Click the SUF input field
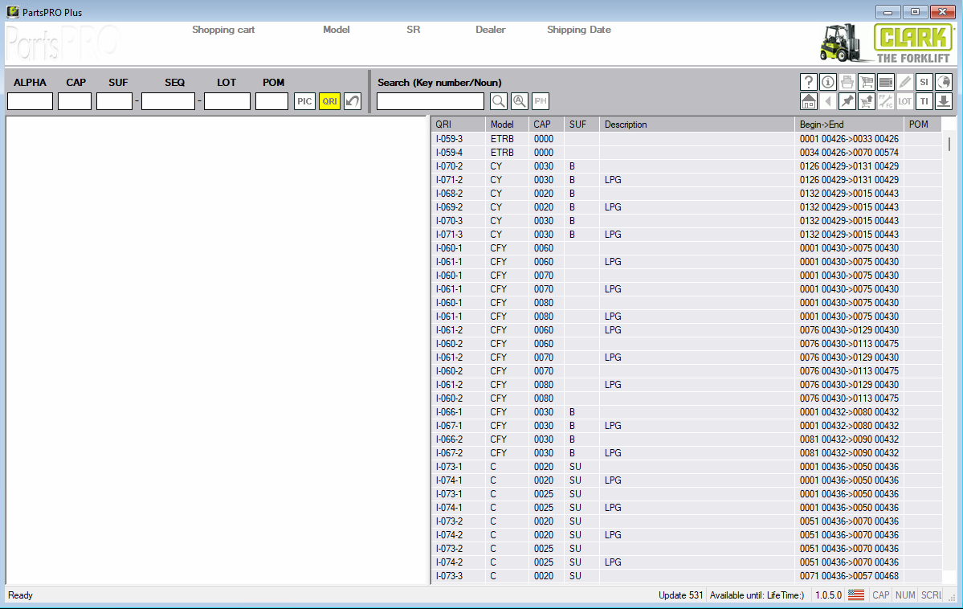Viewport: 963px width, 609px height. pos(114,101)
